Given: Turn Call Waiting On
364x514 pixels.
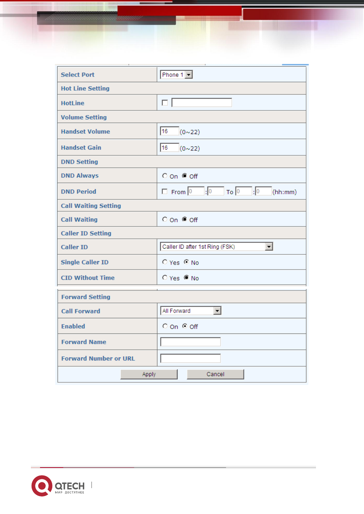Looking at the screenshot, I should (165, 219).
